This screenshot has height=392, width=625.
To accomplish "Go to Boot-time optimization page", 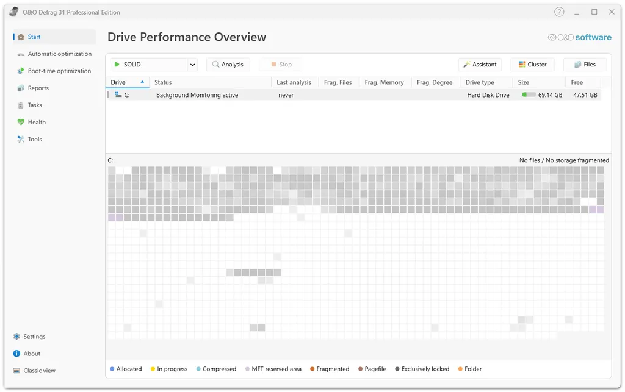I will click(54, 71).
